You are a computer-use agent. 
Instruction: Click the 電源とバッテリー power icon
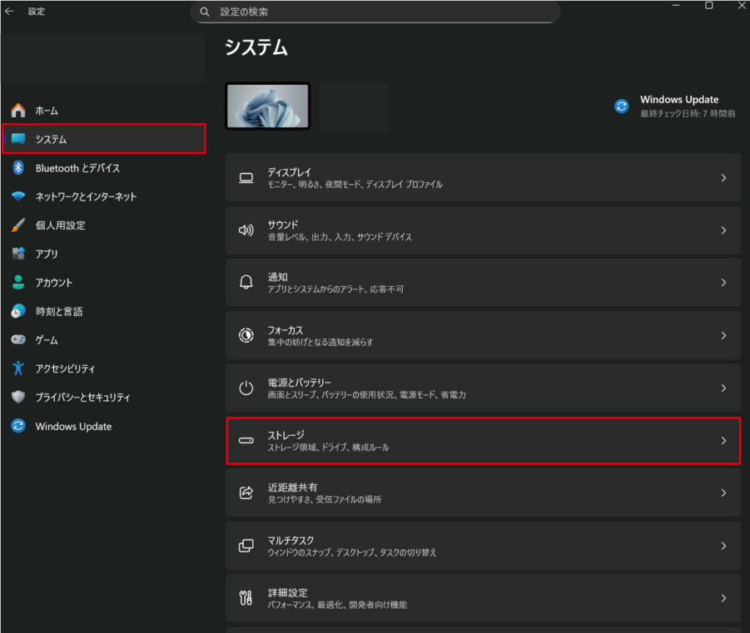tap(246, 388)
